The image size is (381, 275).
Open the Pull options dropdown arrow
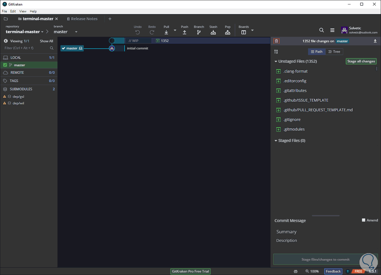tap(175, 30)
